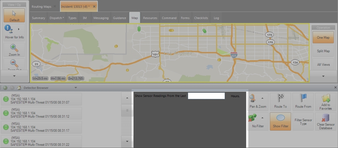
Task: Select One Map operation
Action: tap(323, 37)
